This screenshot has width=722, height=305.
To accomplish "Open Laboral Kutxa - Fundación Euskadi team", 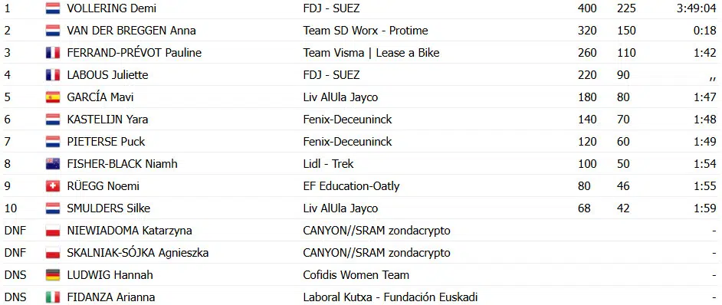I will [x=390, y=297].
